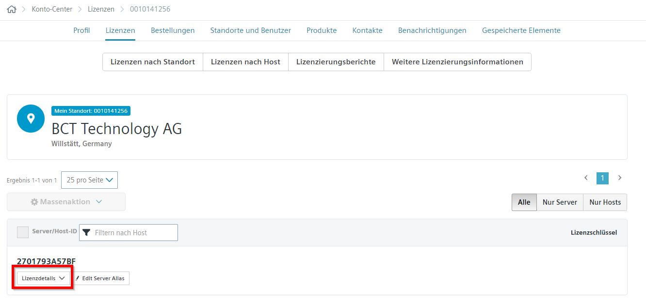Go to next page using the right arrow
This screenshot has width=646, height=302.
tap(619, 178)
